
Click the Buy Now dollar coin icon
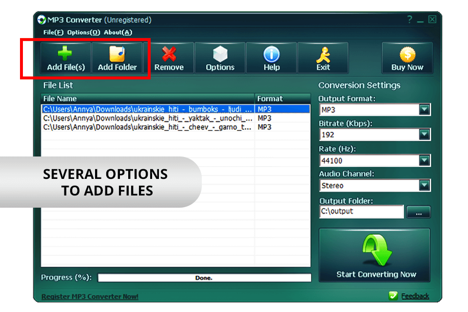408,54
